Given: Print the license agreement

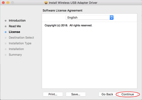Looking at the screenshot, I should 53,94.
